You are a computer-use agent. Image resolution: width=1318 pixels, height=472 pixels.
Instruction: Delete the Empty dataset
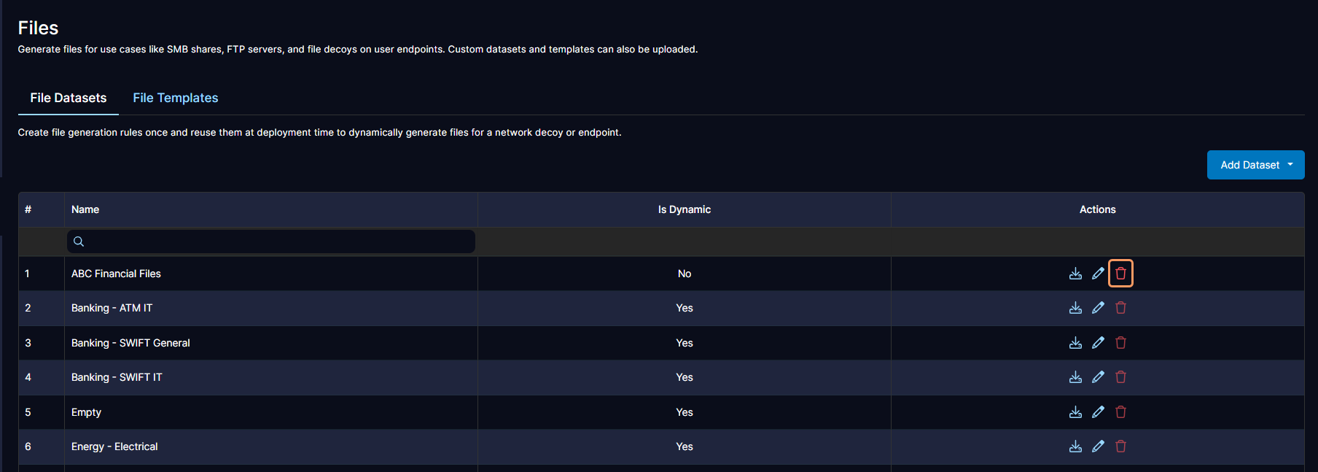coord(1120,412)
